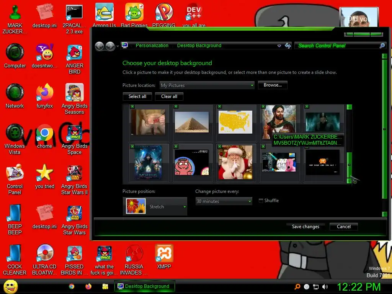The width and height of the screenshot is (392, 294).
Task: Click the picture list scrollbar down arrow
Action: (349, 181)
